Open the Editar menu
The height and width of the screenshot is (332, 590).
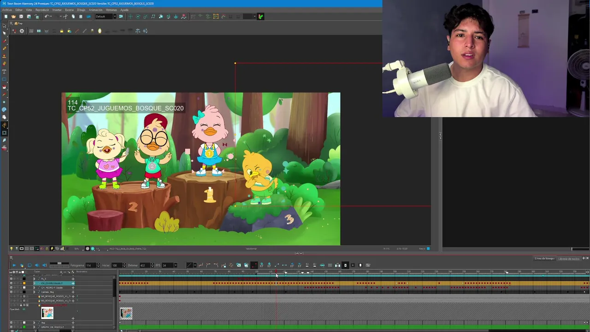tap(19, 10)
